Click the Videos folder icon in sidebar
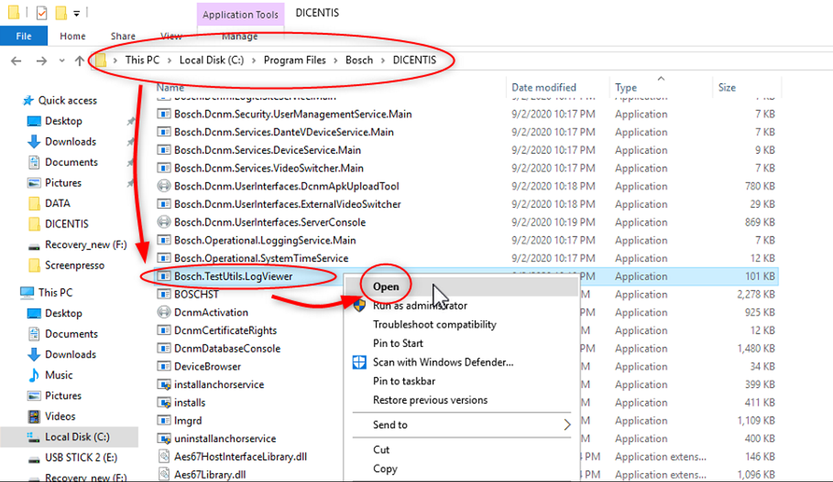 pyautogui.click(x=34, y=417)
